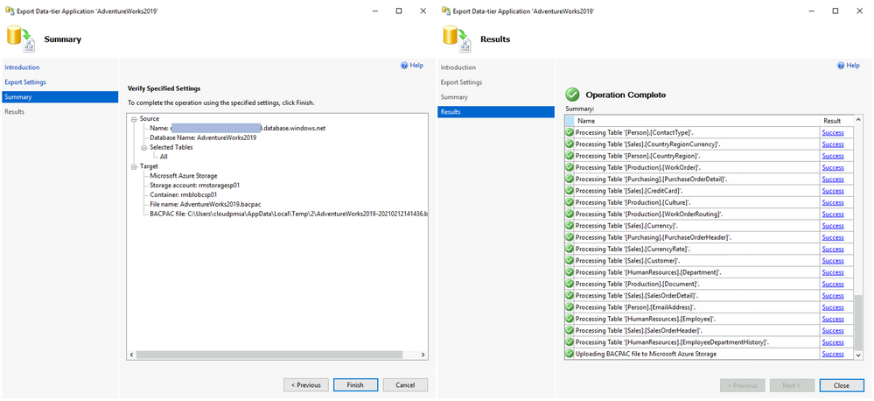Screen dimensions: 874x401
Task: Click success icon for [Sales].[Customer] row
Action: (x=569, y=260)
